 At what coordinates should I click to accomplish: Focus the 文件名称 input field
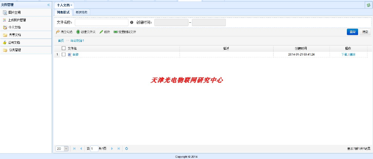click(102, 23)
